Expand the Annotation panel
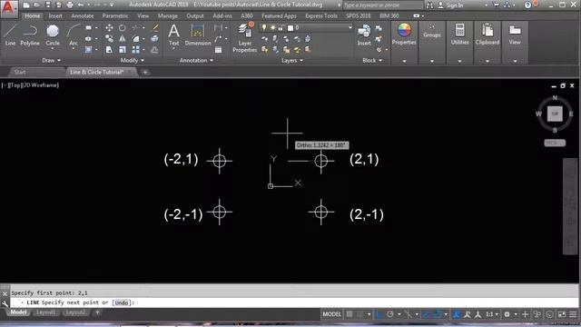This screenshot has height=327, width=581. coord(196,60)
